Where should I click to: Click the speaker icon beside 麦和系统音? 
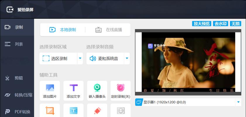click(93, 58)
